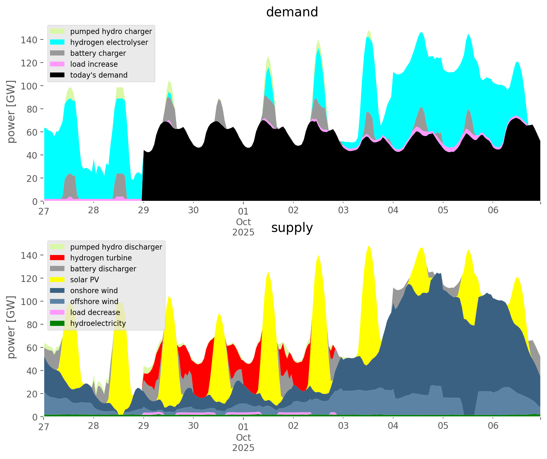Click the 'supply' chart title
Screen dimensions: 547x459
pyautogui.click(x=292, y=228)
